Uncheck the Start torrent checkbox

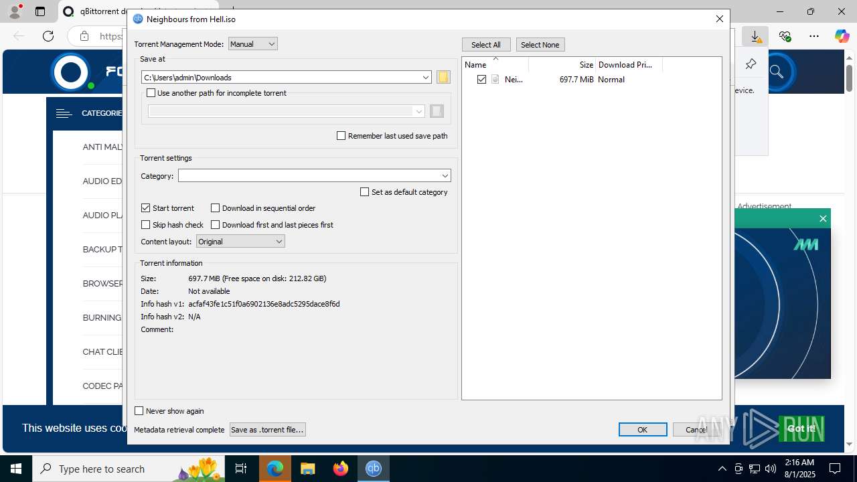(145, 208)
